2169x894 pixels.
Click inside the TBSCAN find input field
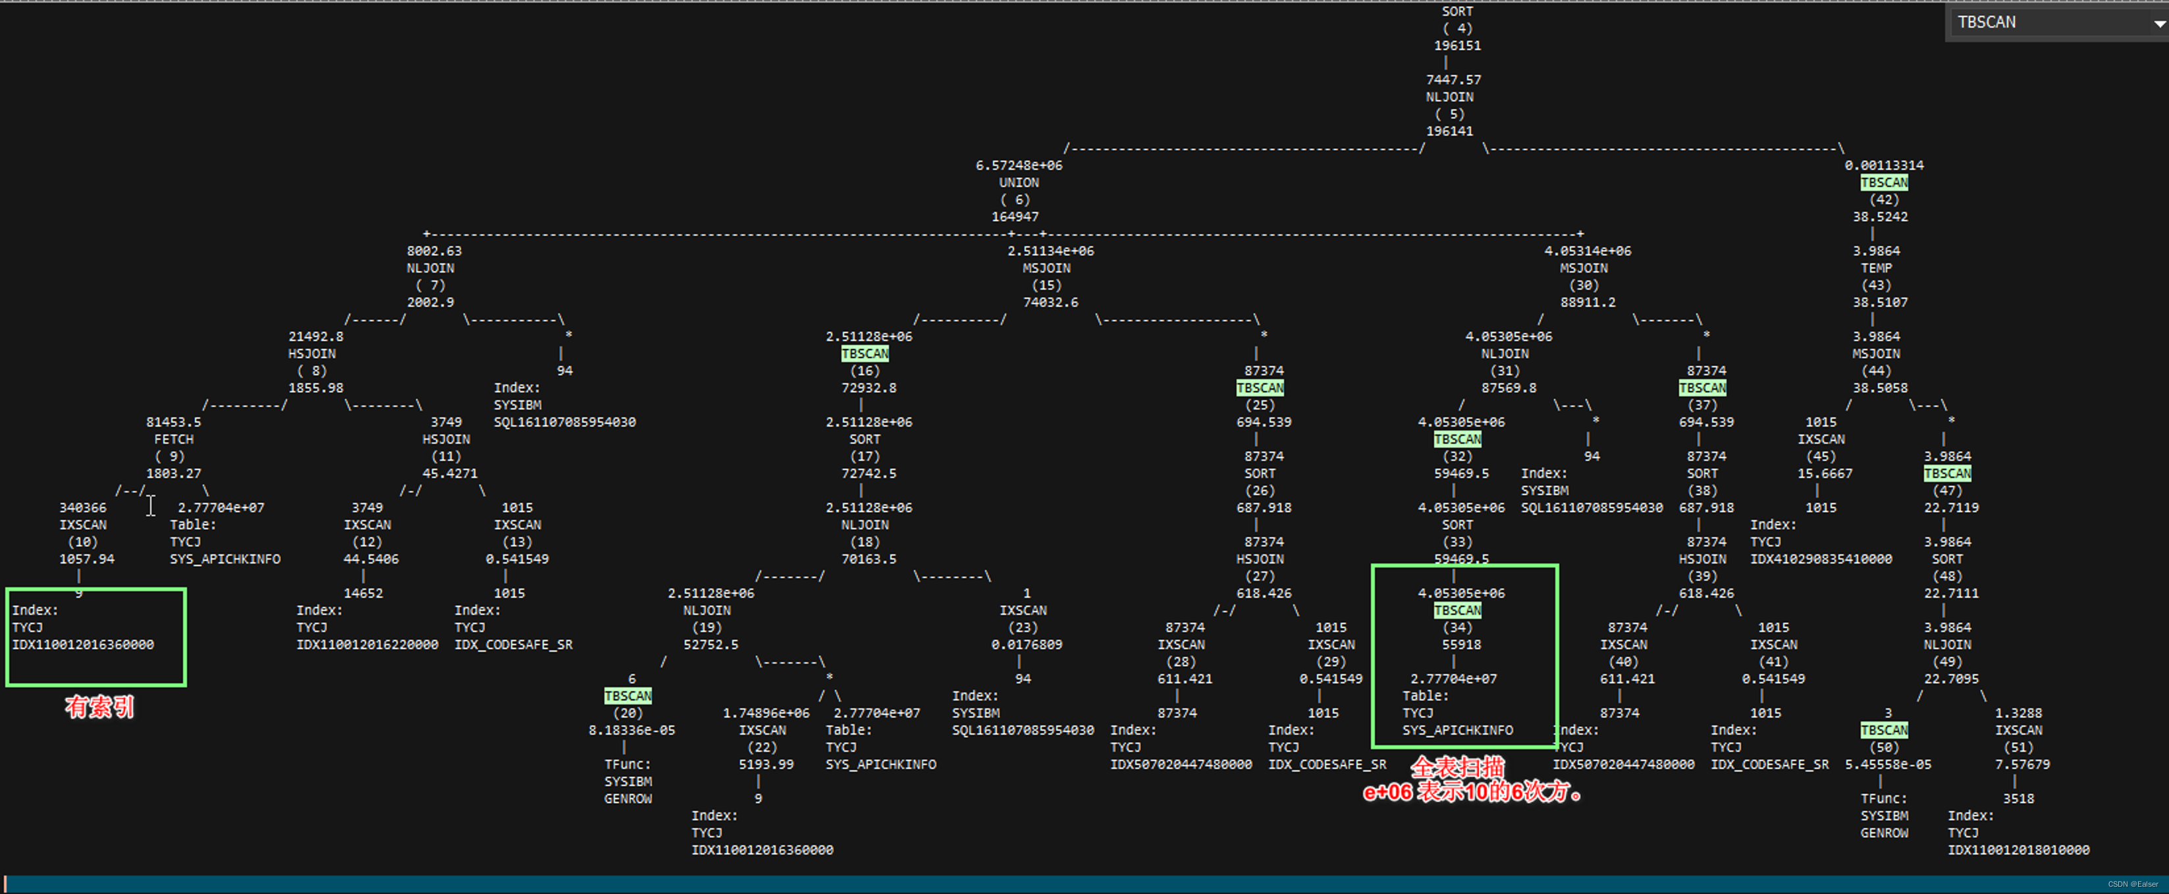(2046, 23)
